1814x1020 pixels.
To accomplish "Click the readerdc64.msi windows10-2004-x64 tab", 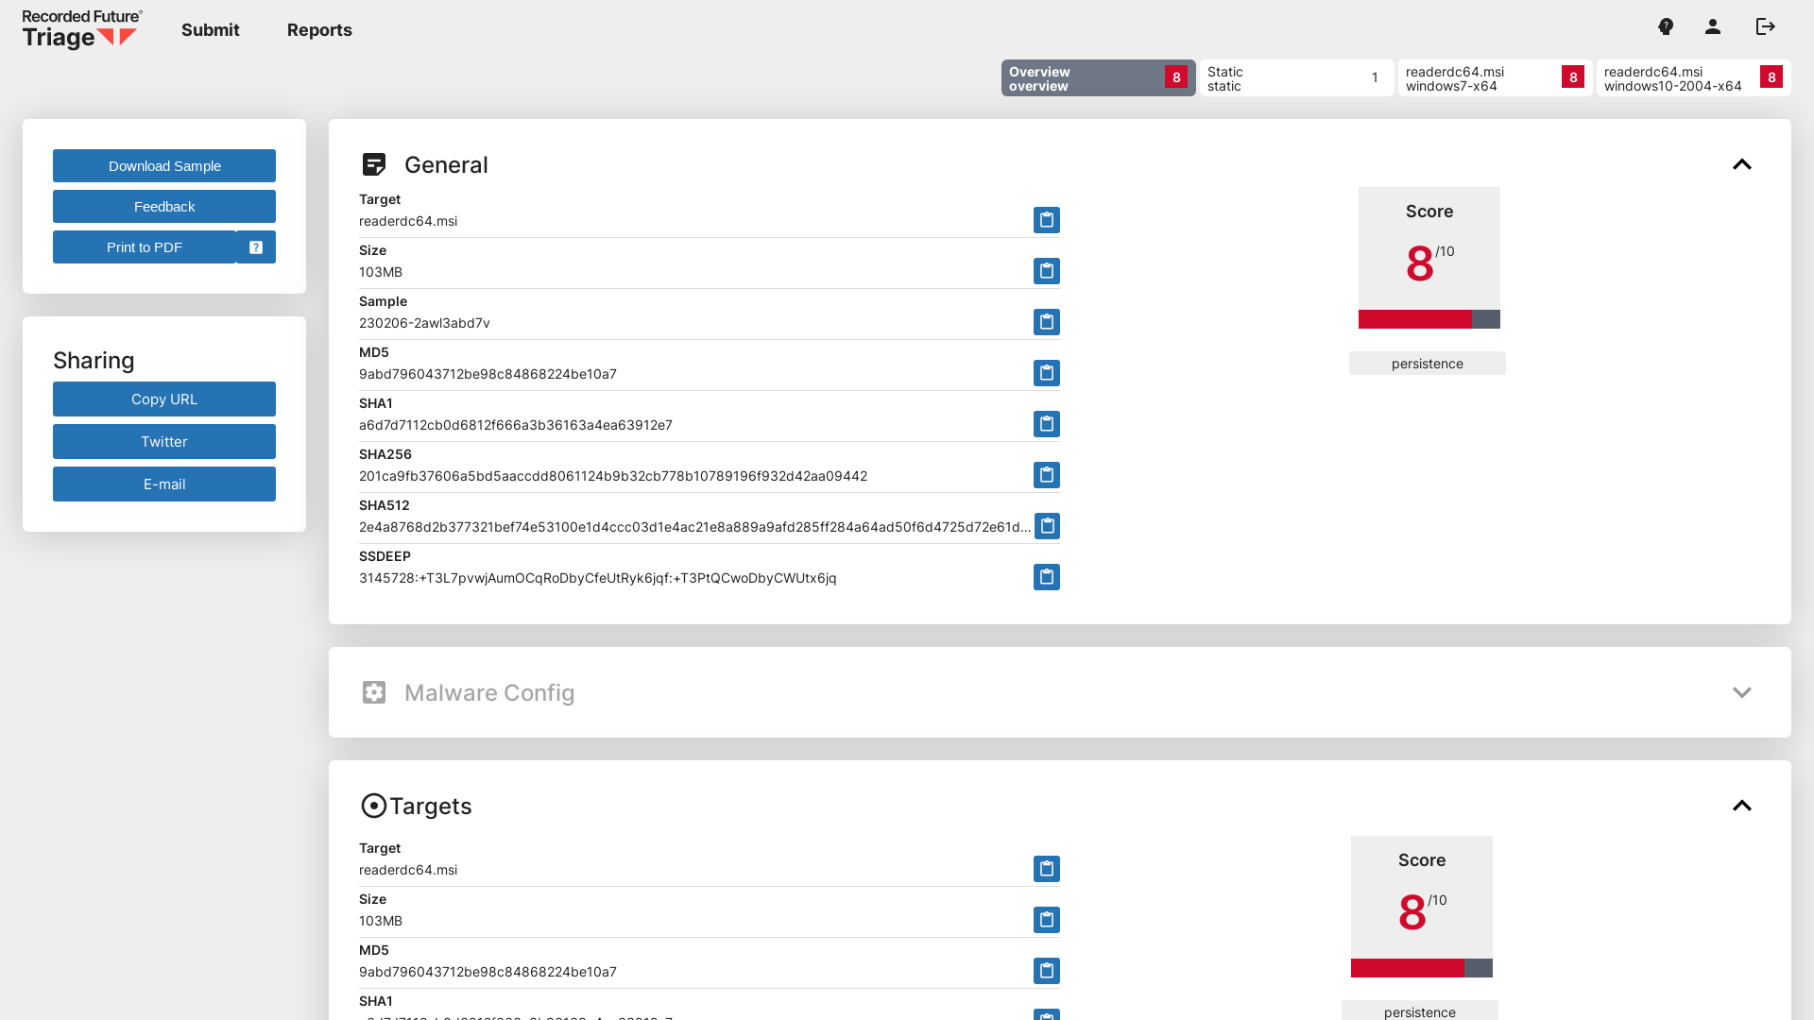I will click(1690, 77).
